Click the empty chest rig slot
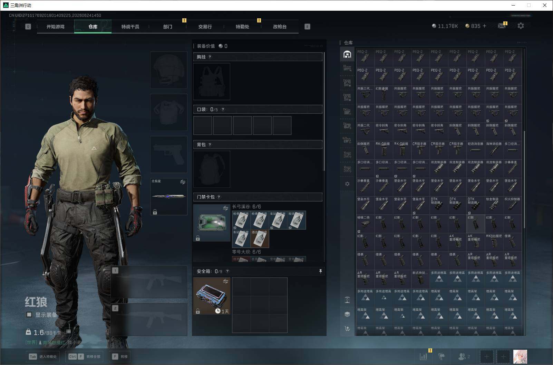The image size is (553, 365). [212, 82]
